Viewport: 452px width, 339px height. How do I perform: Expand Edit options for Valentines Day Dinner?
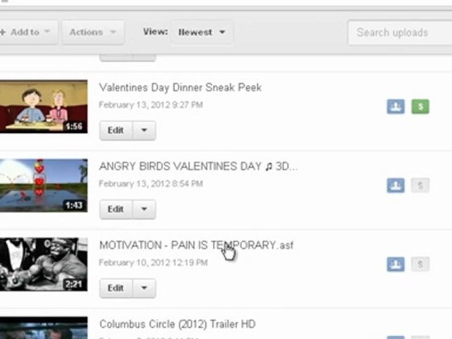pos(144,130)
